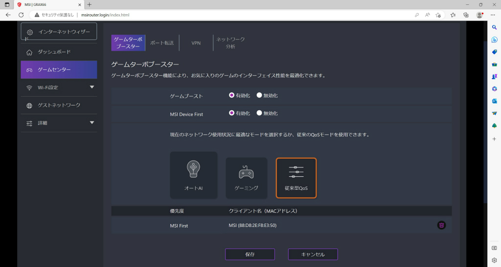The width and height of the screenshot is (501, 267).
Task: Delete the MSI First client entry
Action: tap(441, 225)
